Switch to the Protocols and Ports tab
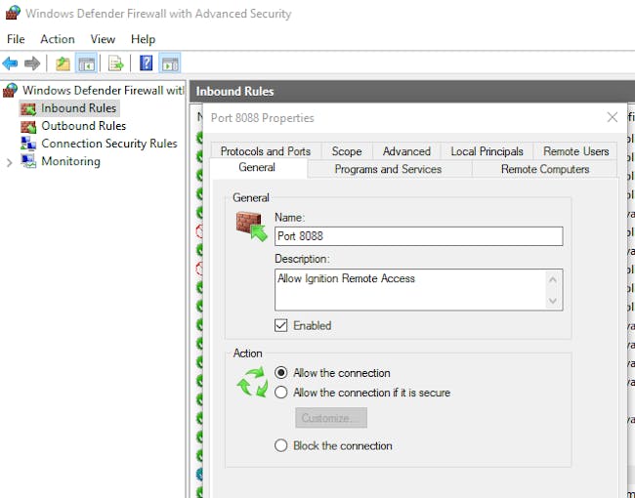This screenshot has width=635, height=498. pos(265,151)
